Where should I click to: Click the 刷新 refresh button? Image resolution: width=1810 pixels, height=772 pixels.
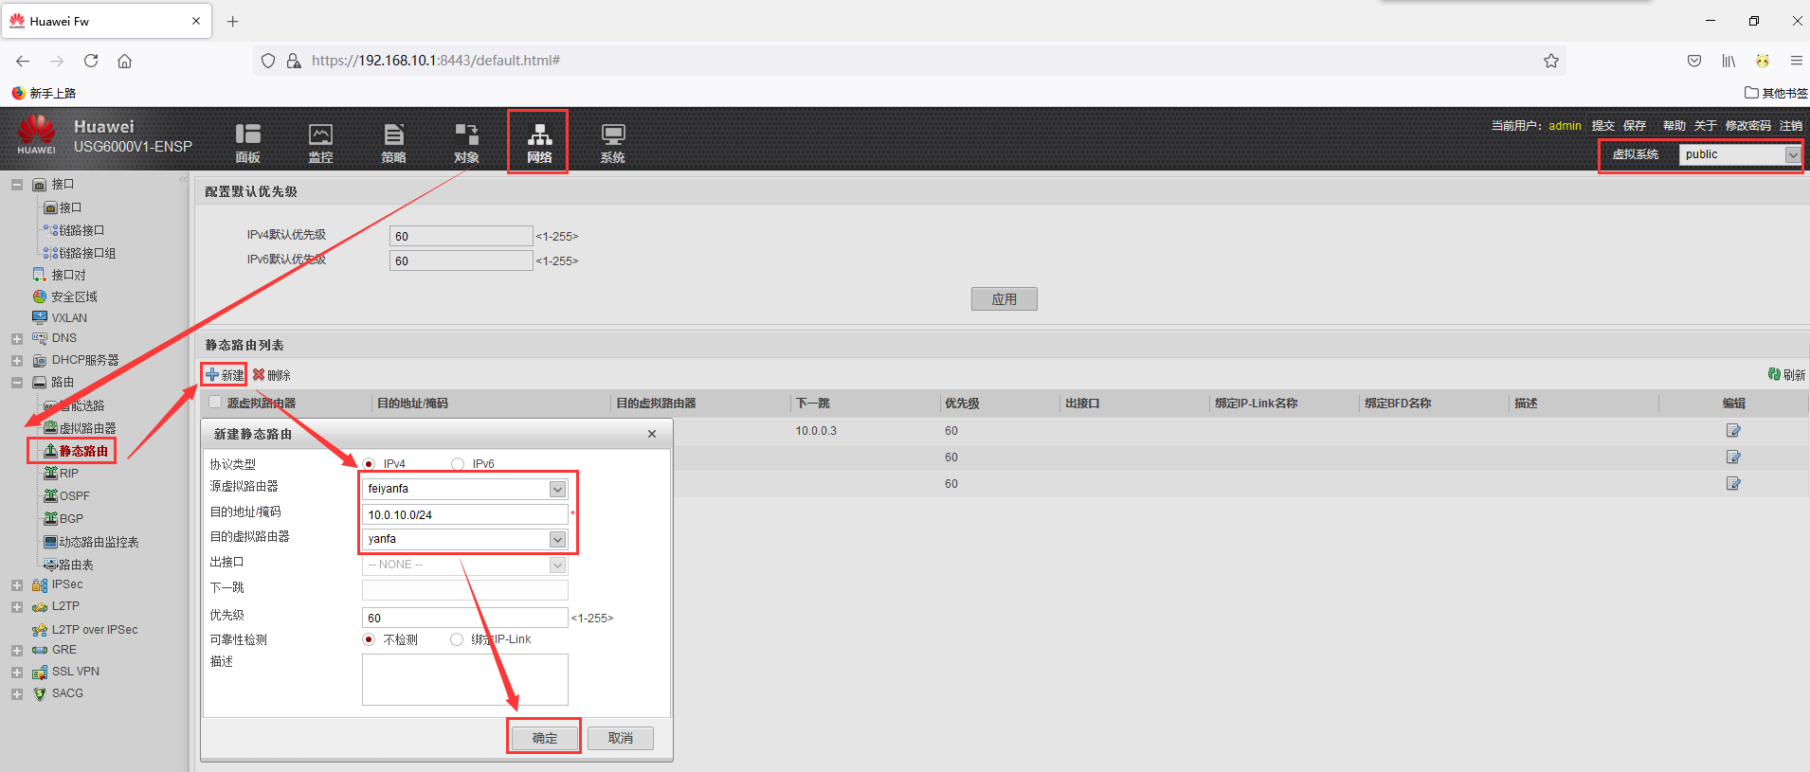pos(1786,375)
